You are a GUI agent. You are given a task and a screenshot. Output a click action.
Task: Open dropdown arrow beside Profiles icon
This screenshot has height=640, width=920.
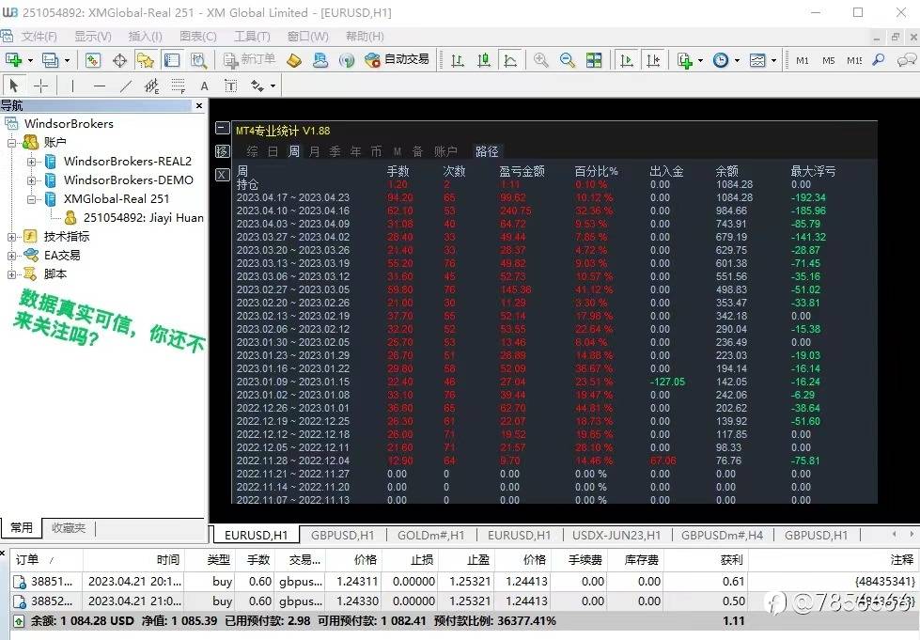click(67, 60)
